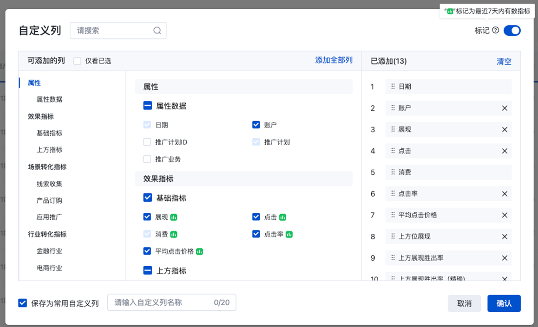Viewport: 538px width, 327px height.
Task: Jump to 金融行业 category
Action: click(49, 251)
